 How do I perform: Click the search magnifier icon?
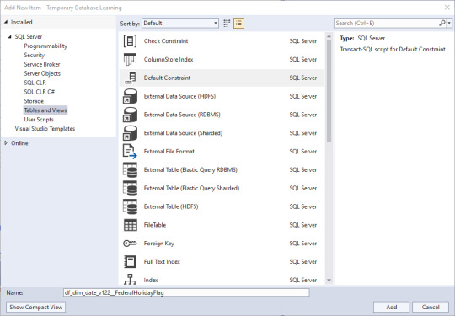click(442, 23)
